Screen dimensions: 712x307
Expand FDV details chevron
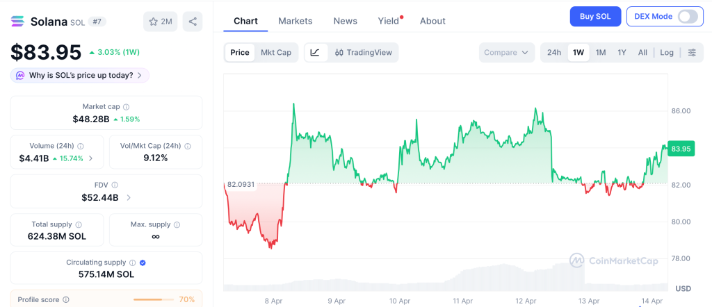pyautogui.click(x=128, y=198)
